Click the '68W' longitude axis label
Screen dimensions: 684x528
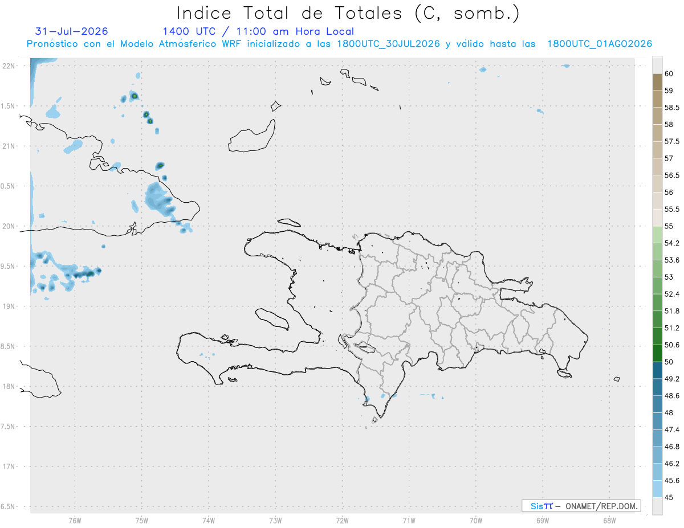609,520
